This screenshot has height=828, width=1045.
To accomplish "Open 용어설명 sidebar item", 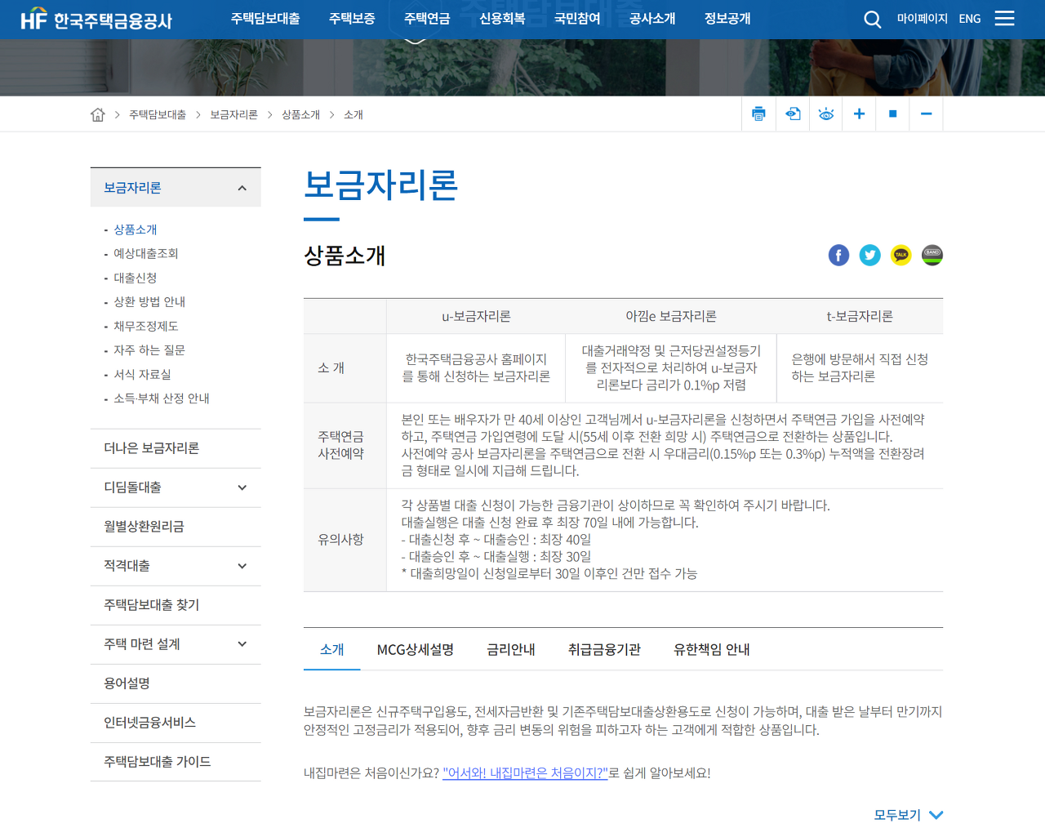I will [x=176, y=683].
